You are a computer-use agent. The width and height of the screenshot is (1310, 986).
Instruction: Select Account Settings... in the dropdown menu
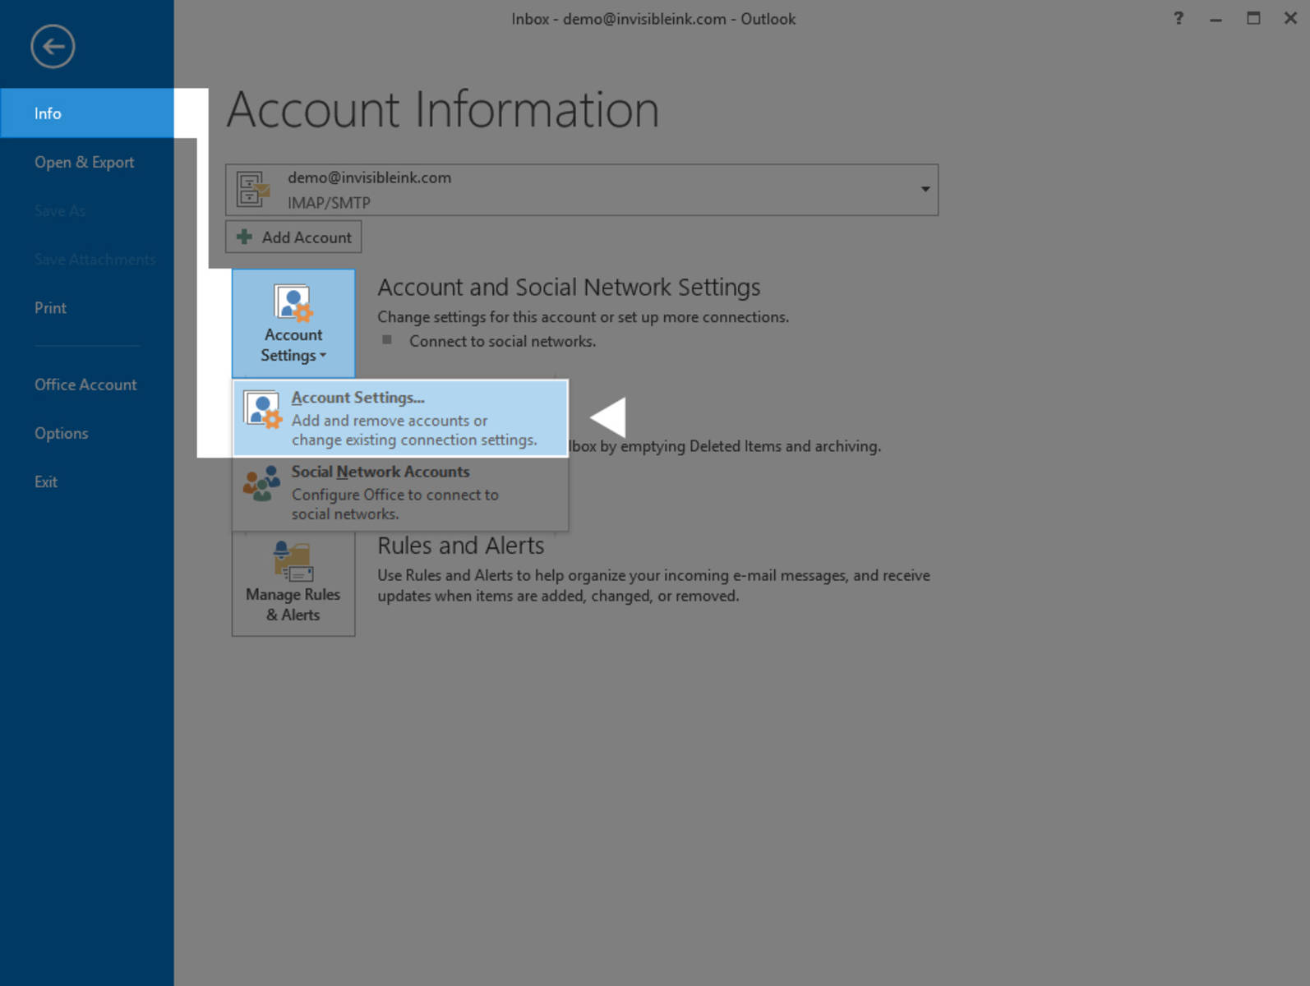tap(400, 418)
